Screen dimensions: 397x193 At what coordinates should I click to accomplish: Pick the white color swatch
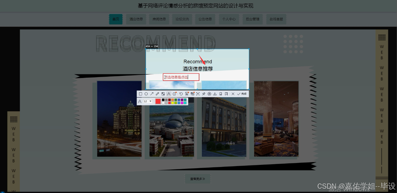pyautogui.click(x=163, y=103)
